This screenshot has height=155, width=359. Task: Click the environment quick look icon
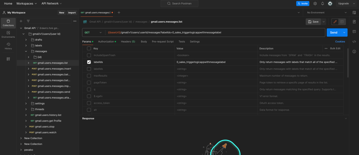click(x=354, y=13)
